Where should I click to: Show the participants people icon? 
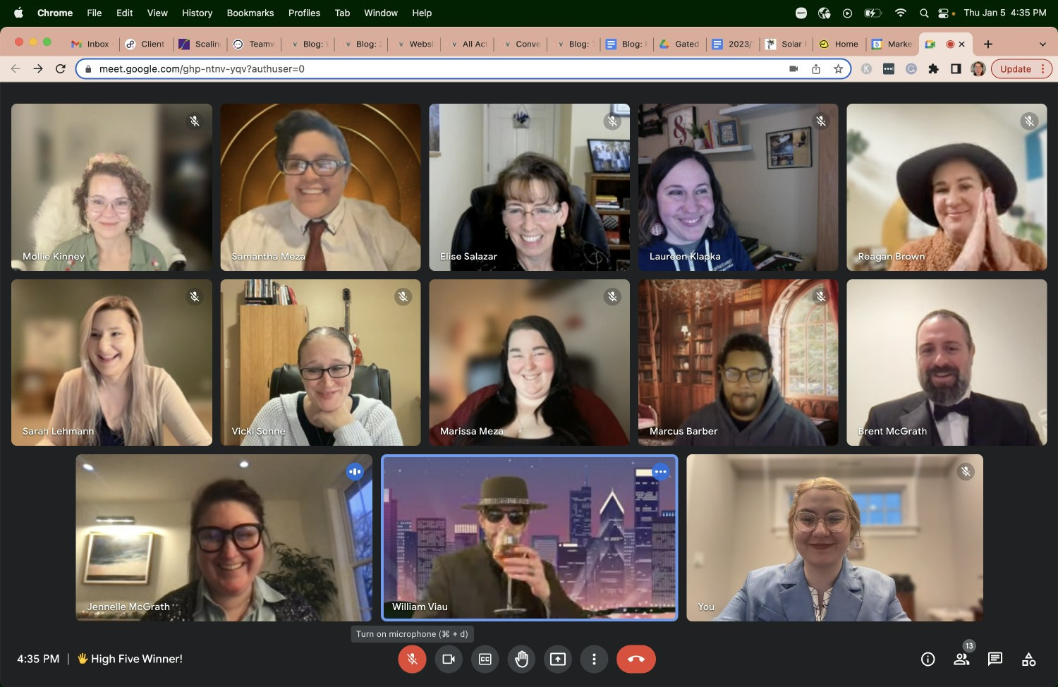tap(961, 659)
